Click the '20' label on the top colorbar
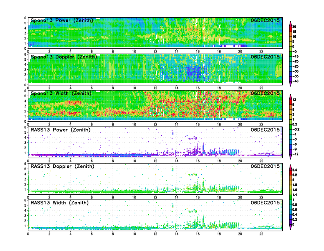 294,27
